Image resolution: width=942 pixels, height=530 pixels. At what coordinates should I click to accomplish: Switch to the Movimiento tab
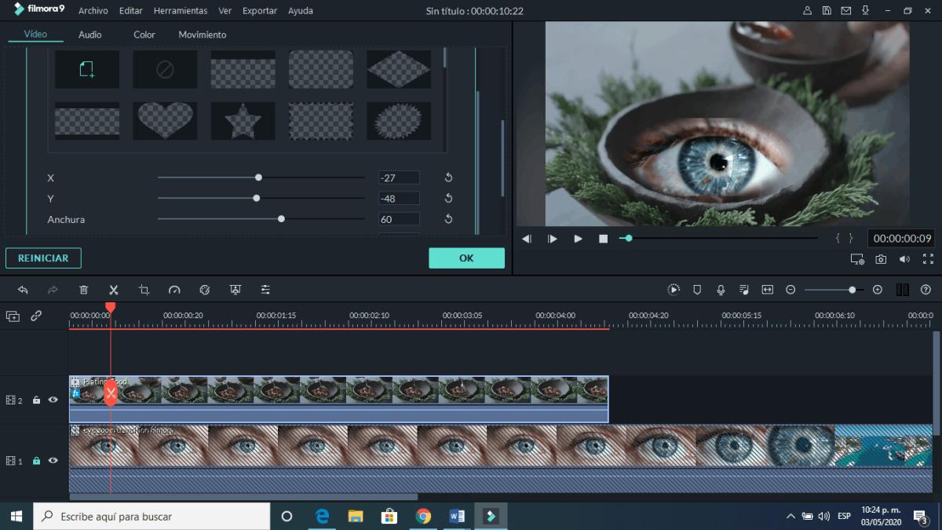click(202, 35)
